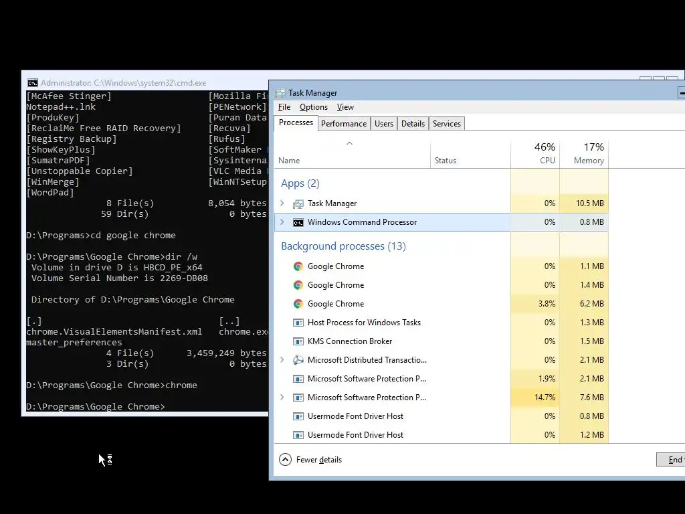Click the Microsoft Distributed Transaction icon
Viewport: 685px width, 514px height.
click(298, 360)
